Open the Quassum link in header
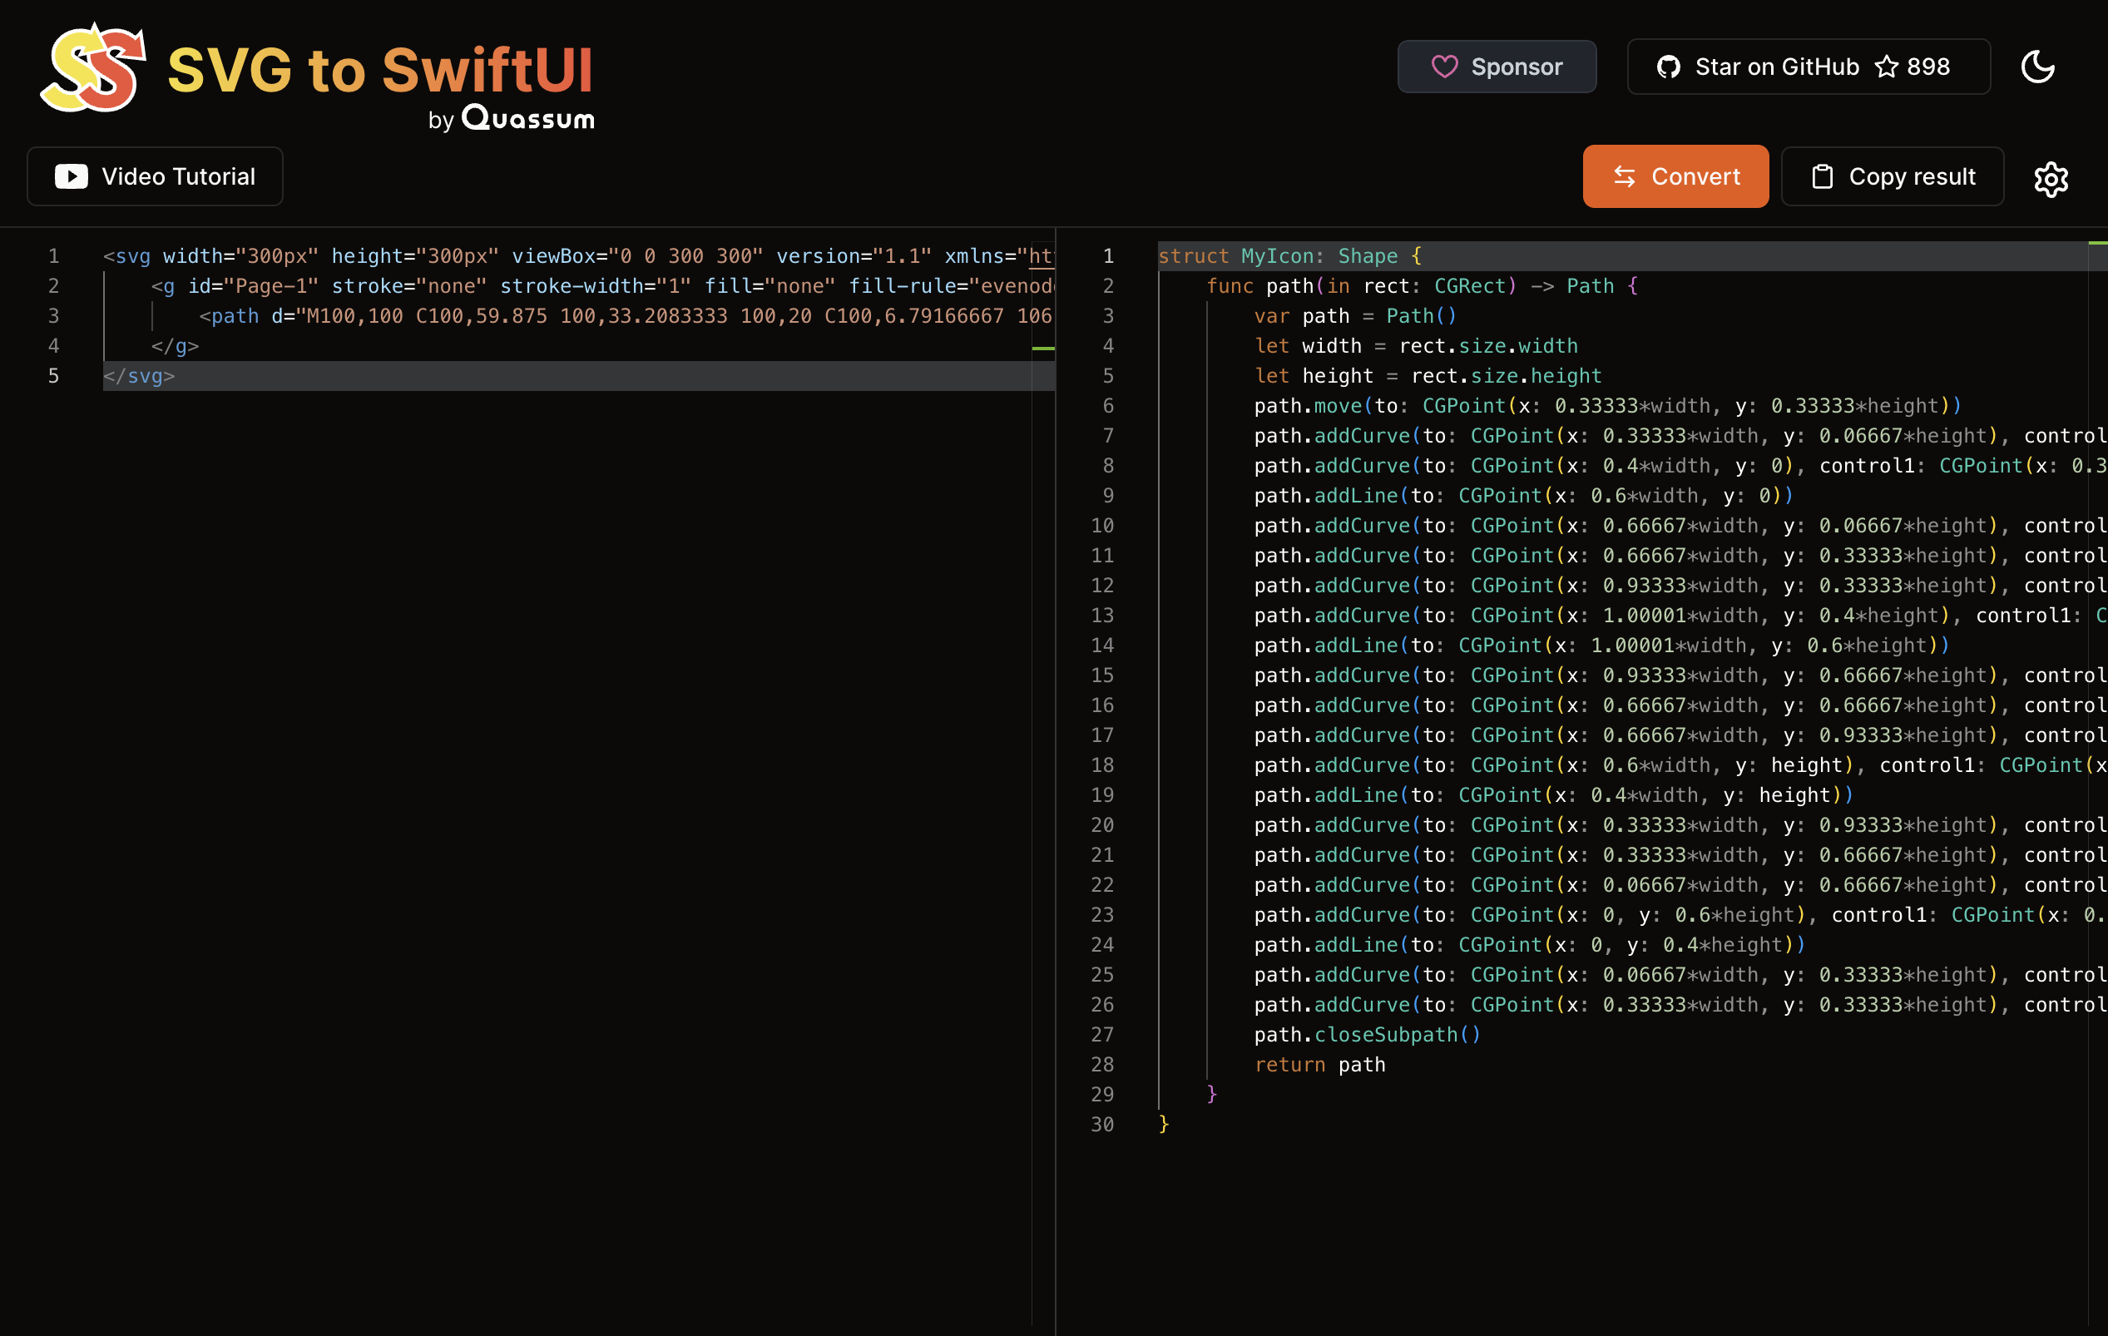Screen dimensions: 2108x1336 tap(528, 117)
